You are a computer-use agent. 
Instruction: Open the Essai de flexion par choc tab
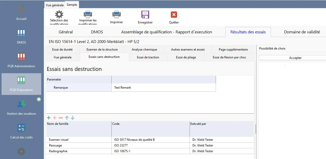pyautogui.click(x=230, y=57)
